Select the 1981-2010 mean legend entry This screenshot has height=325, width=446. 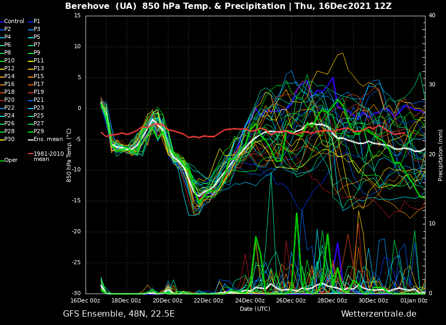(48, 156)
